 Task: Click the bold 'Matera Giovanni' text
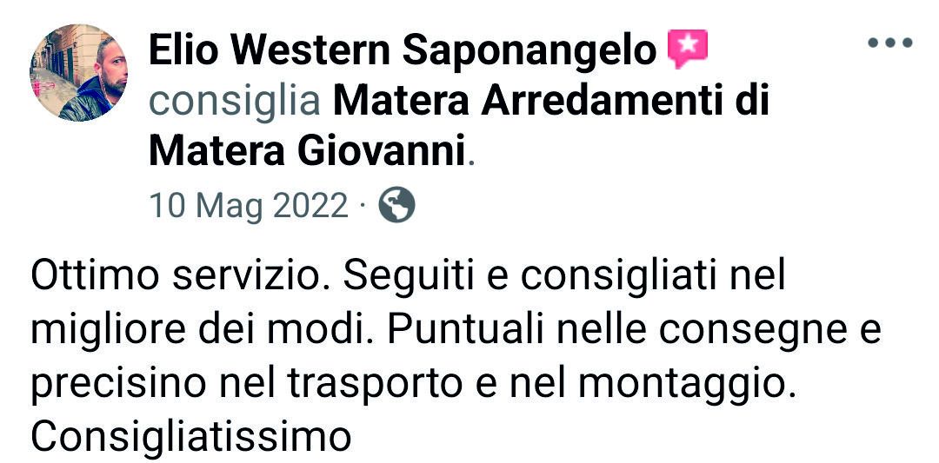tap(307, 152)
